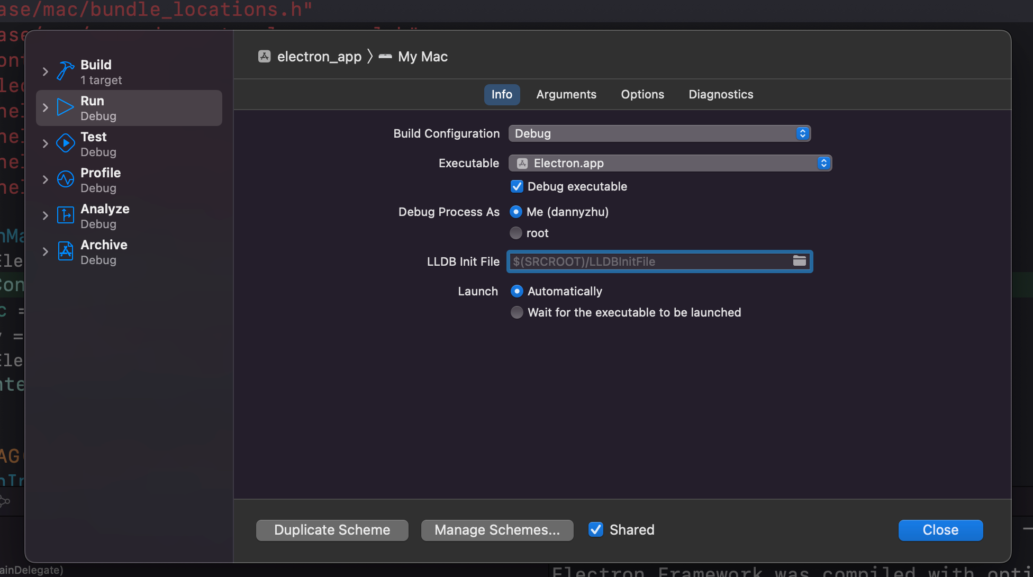Screen dimensions: 1033x577
Task: Click the Analyze action icon
Action: click(x=66, y=215)
